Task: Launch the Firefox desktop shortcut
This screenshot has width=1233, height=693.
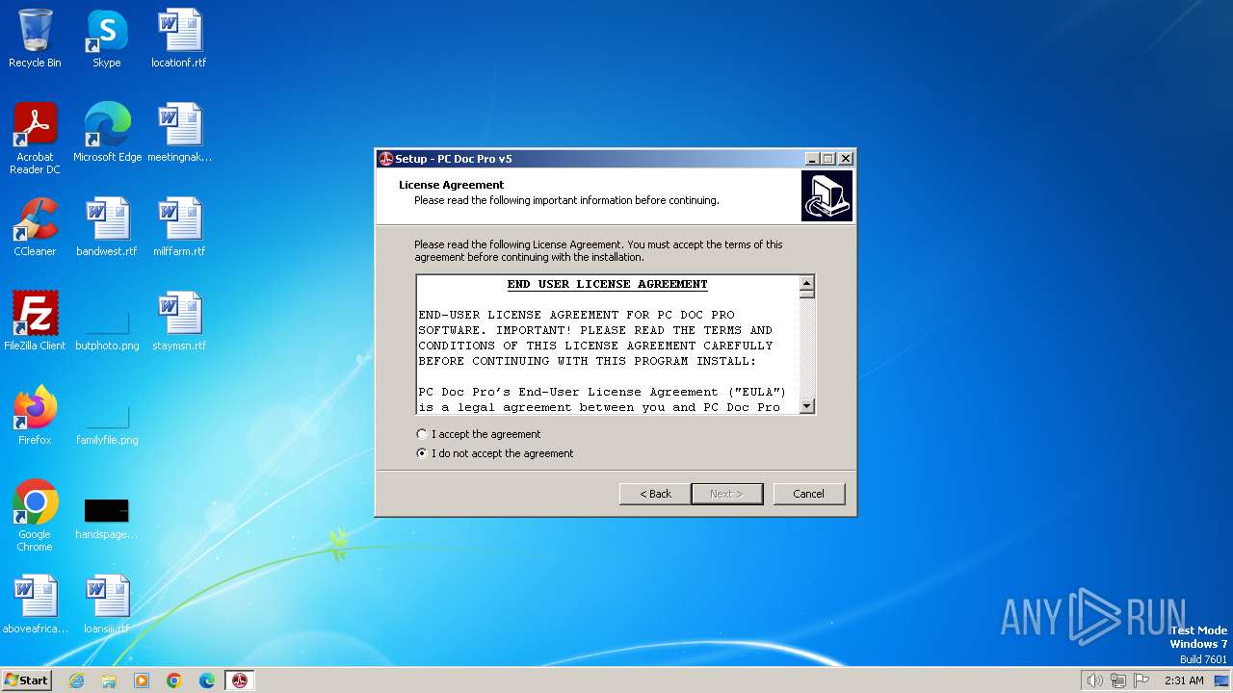Action: (x=35, y=416)
